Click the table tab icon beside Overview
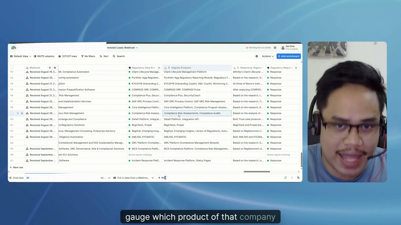The image size is (401, 225). pyautogui.click(x=28, y=178)
